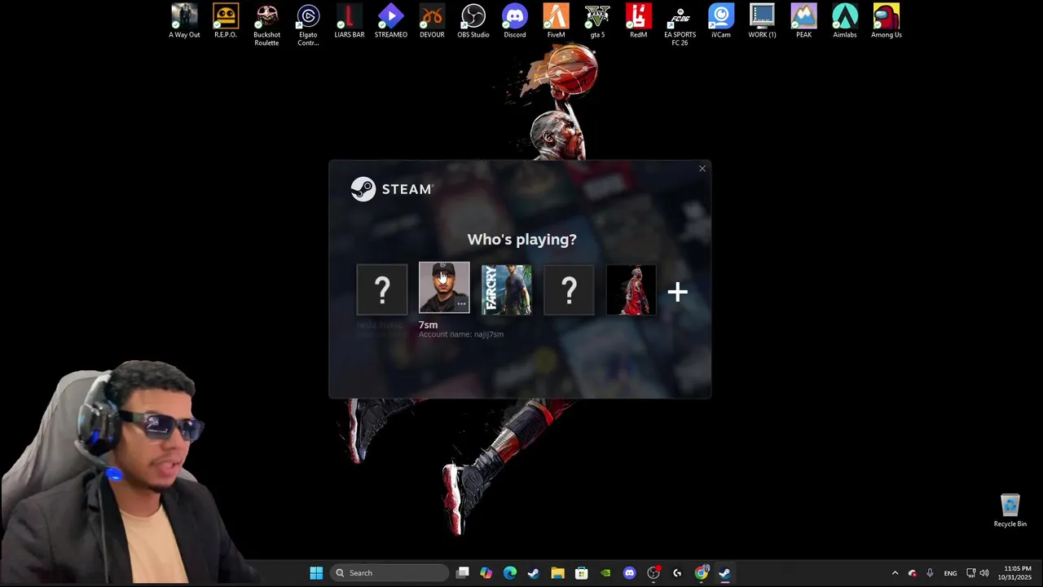
Task: Open A Way Out desktop shortcut
Action: click(x=184, y=22)
